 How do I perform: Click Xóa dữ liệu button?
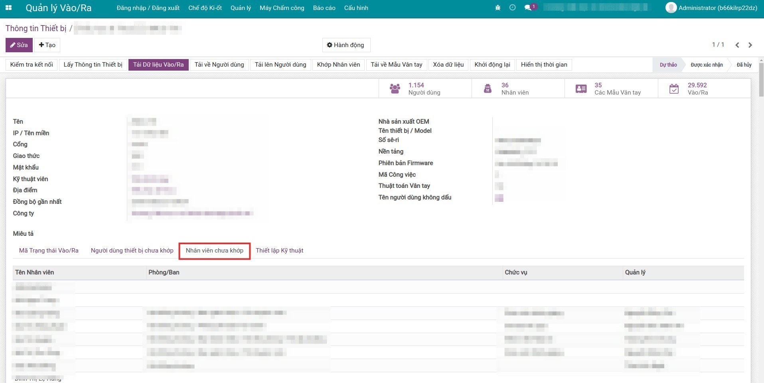[448, 65]
